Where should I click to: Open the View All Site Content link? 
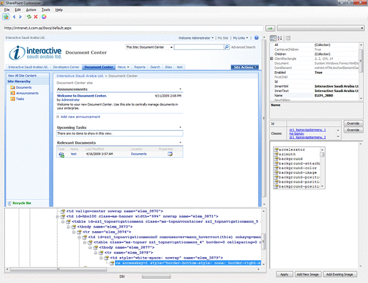pyautogui.click(x=22, y=75)
